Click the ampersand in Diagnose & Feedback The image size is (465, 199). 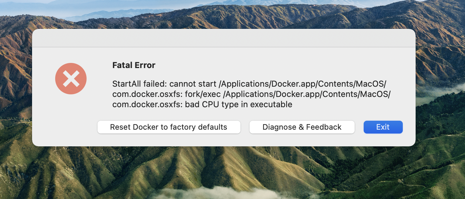click(302, 127)
